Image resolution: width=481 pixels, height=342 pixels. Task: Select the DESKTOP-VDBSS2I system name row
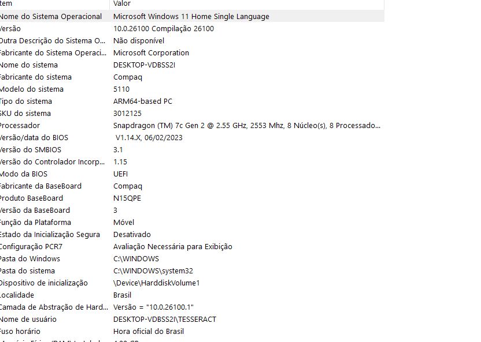(x=192, y=65)
